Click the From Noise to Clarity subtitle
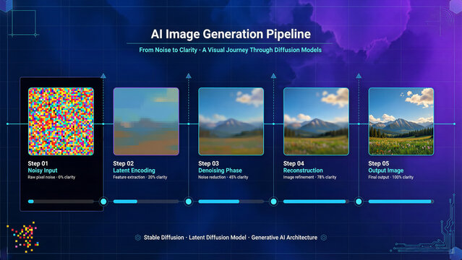The width and height of the screenshot is (462, 260). coord(231,50)
